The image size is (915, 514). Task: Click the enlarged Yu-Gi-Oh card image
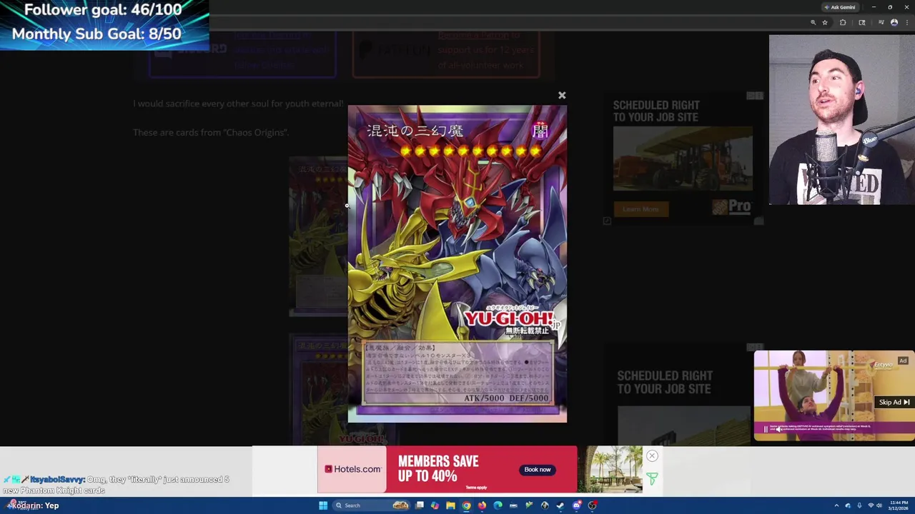(x=457, y=264)
